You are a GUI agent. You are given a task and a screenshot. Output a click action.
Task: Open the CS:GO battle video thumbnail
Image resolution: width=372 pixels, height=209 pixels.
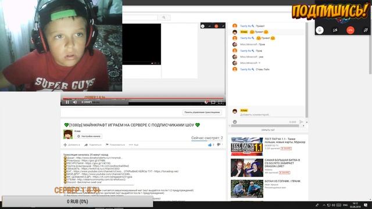246,168
